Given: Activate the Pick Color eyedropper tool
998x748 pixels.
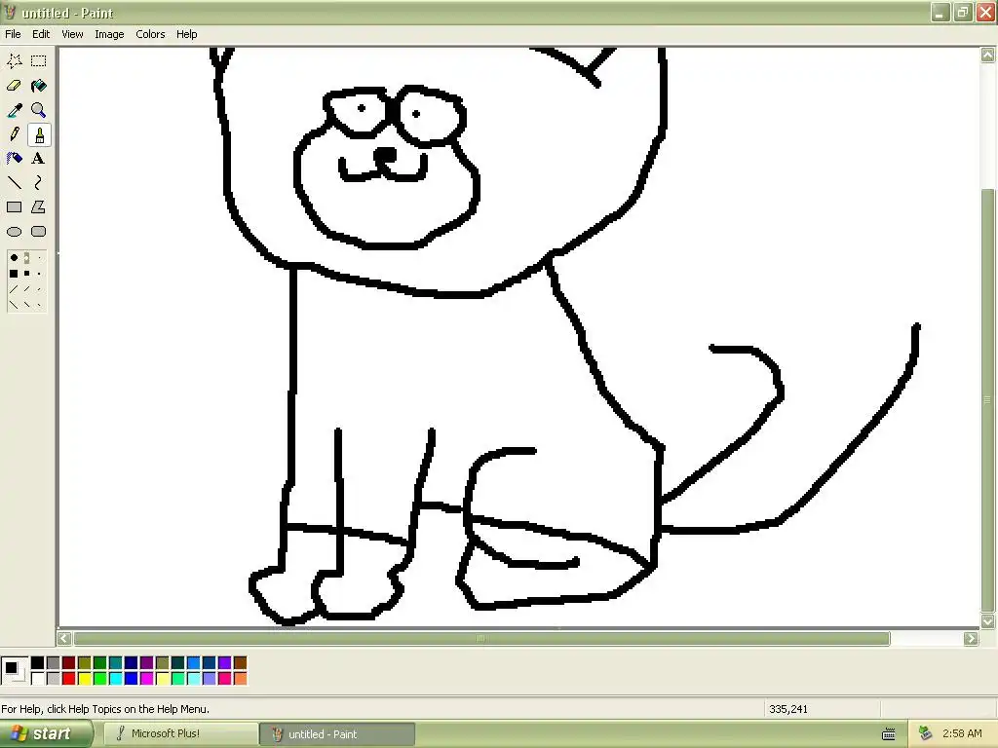Looking at the screenshot, I should [14, 110].
